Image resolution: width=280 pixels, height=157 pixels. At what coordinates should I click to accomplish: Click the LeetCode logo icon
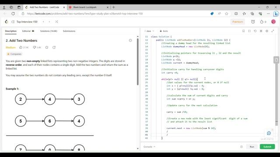pyautogui.click(x=7, y=22)
